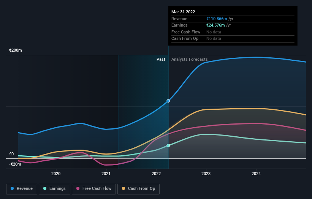Click the €110.866m revenue value
Image resolution: width=312 pixels, height=199 pixels.
217,19
